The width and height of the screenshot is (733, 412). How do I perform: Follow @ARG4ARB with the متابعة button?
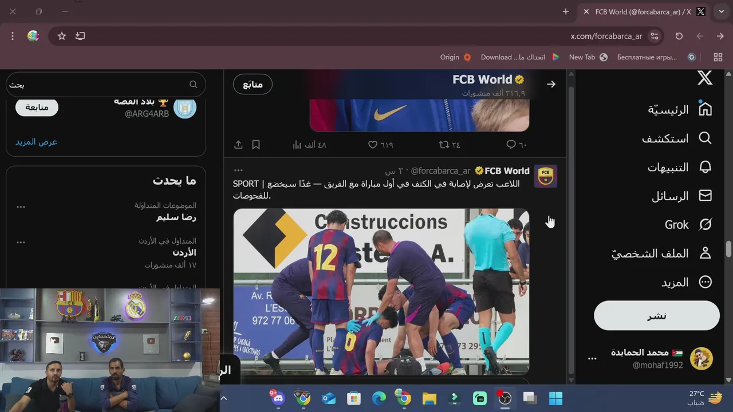click(37, 107)
